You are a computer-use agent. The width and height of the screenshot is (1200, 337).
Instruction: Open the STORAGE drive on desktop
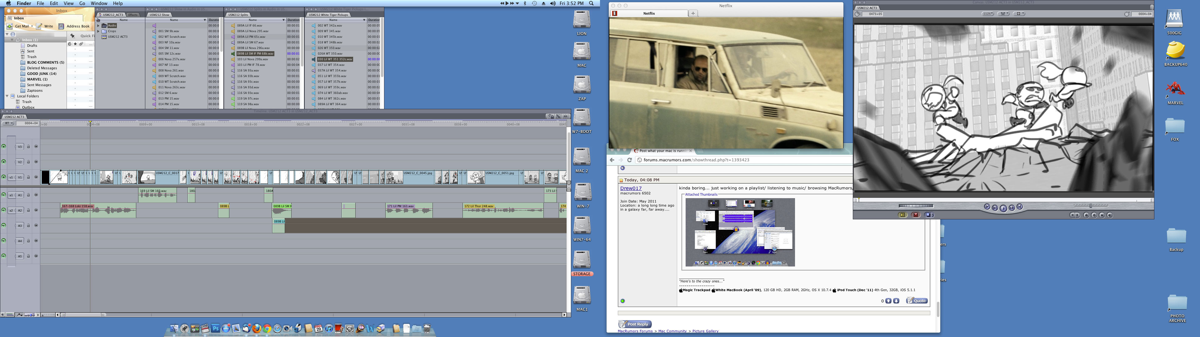click(x=582, y=259)
